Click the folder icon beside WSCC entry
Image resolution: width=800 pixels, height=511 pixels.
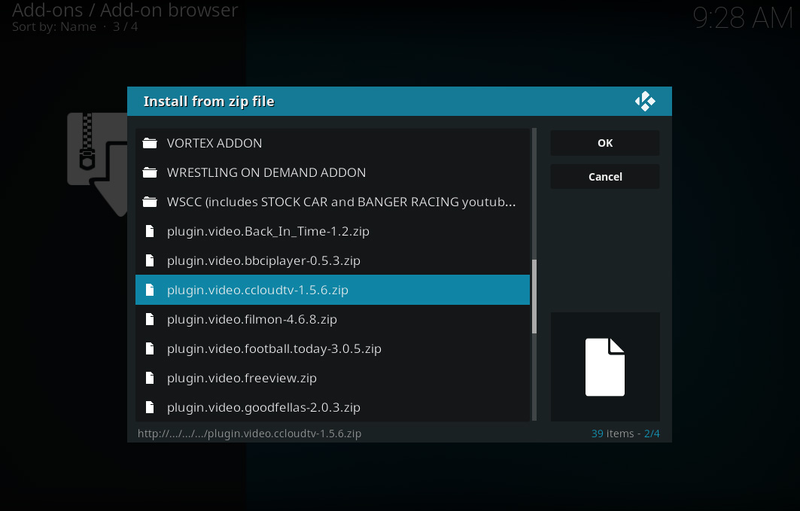[150, 202]
